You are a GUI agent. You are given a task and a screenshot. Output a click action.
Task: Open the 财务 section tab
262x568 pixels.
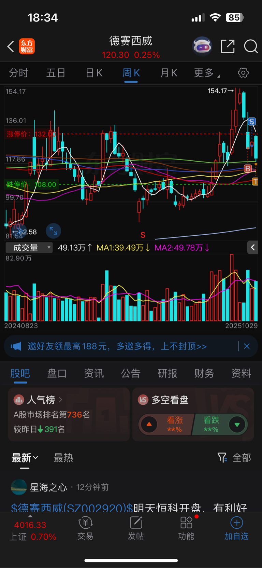pos(204,373)
